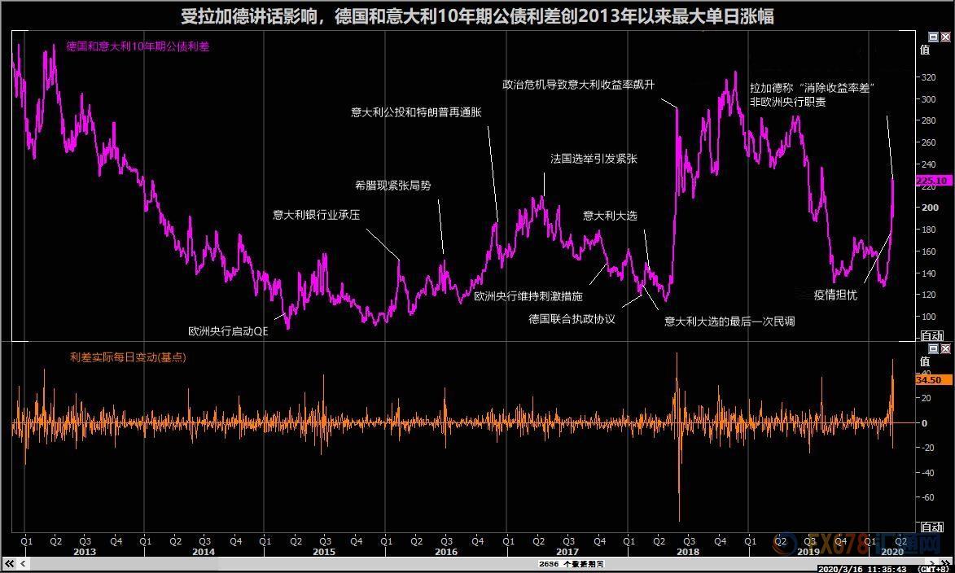Viewport: 955px width, 573px height.
Task: Click the close icon on the lower panel
Action: tap(944, 348)
